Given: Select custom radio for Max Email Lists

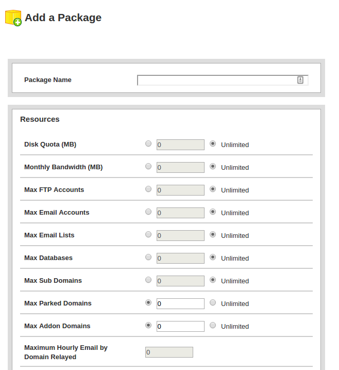Looking at the screenshot, I should pos(148,235).
